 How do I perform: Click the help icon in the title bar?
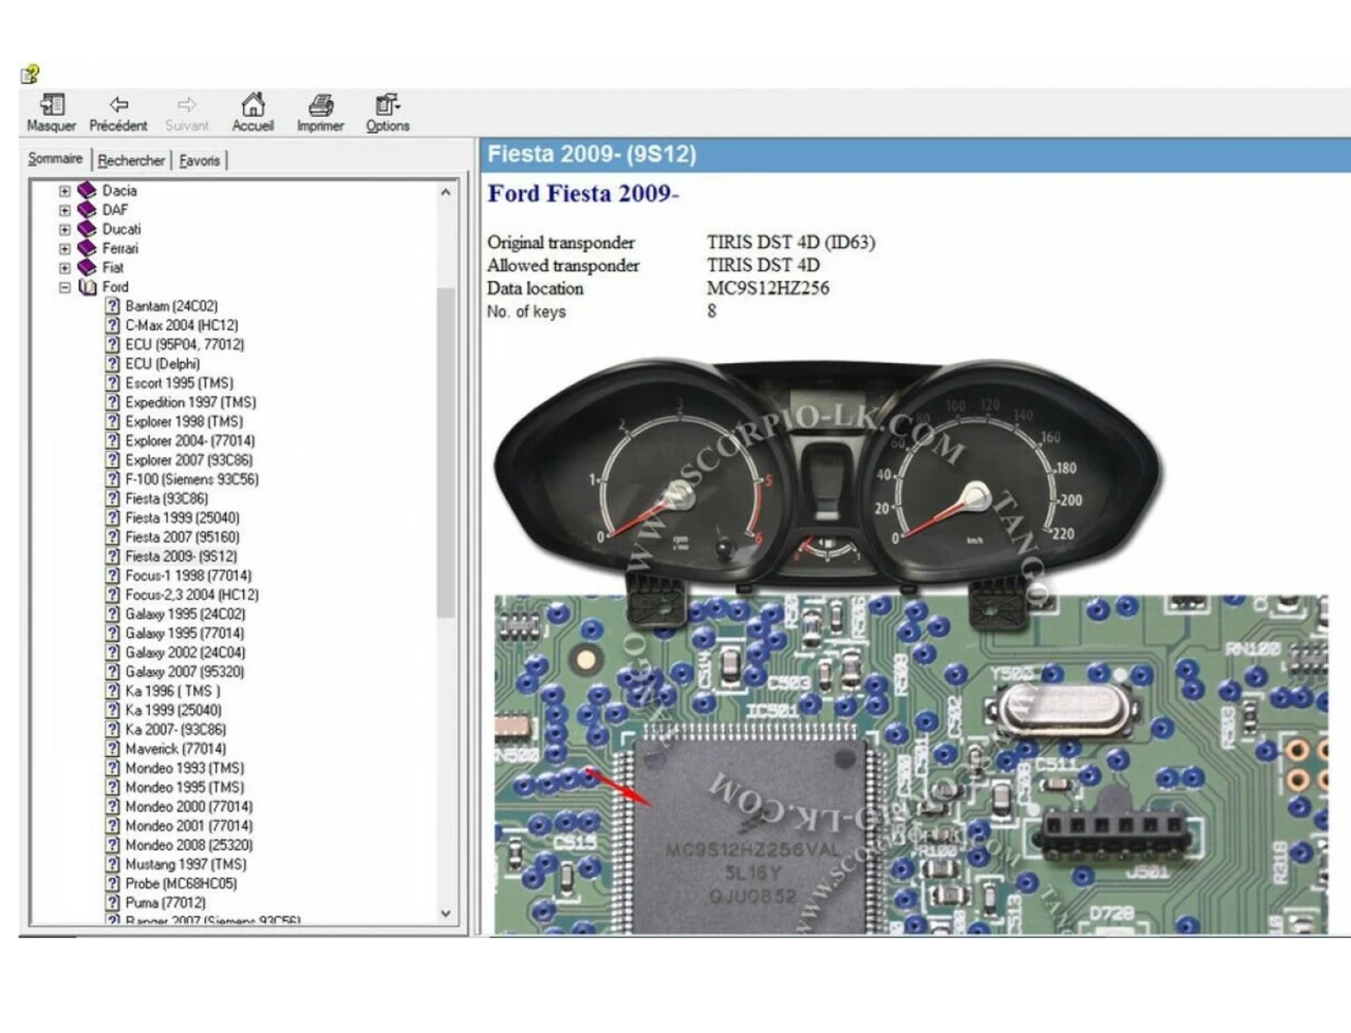[x=29, y=74]
